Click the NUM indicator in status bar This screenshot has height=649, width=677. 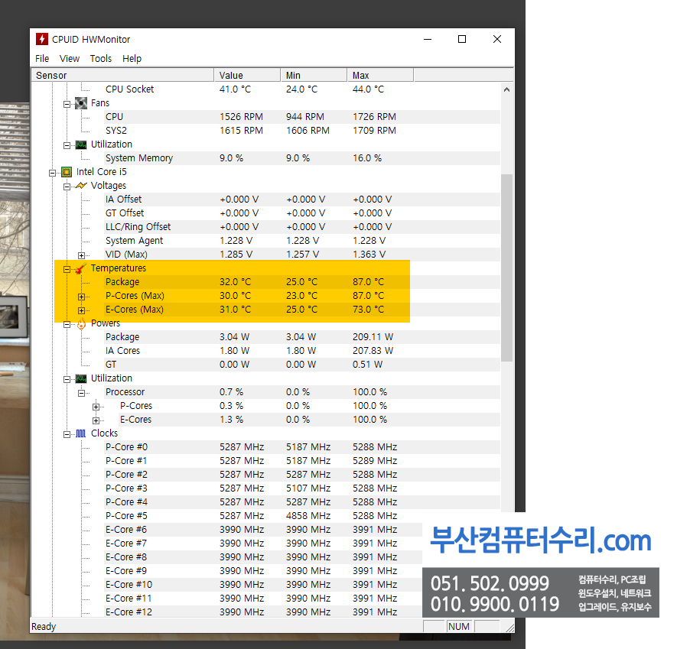click(459, 627)
